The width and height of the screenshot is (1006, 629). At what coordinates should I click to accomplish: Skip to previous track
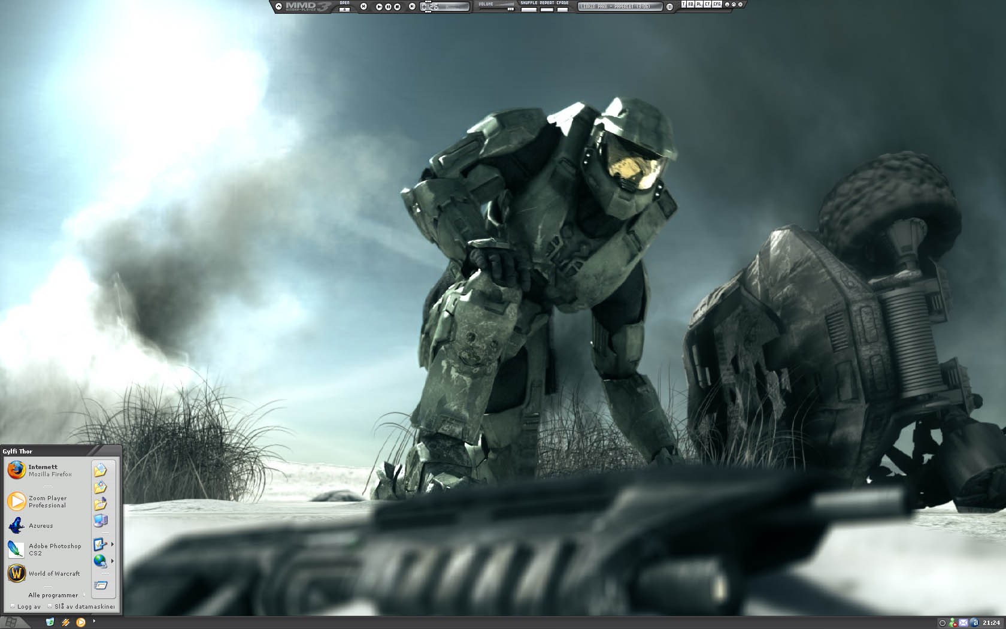click(x=363, y=6)
